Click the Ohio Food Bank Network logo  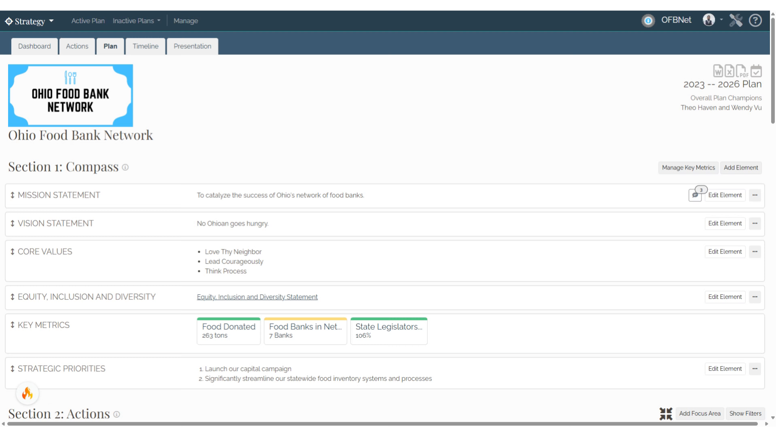coord(70,96)
